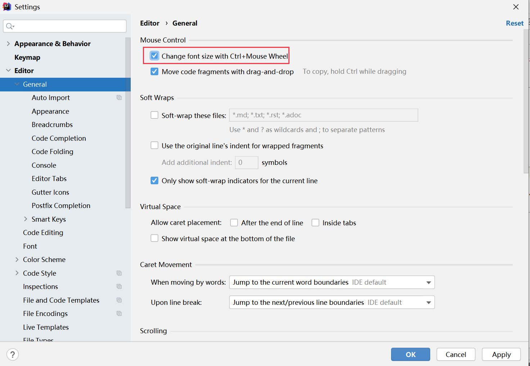Click the Cancel button

(x=456, y=354)
